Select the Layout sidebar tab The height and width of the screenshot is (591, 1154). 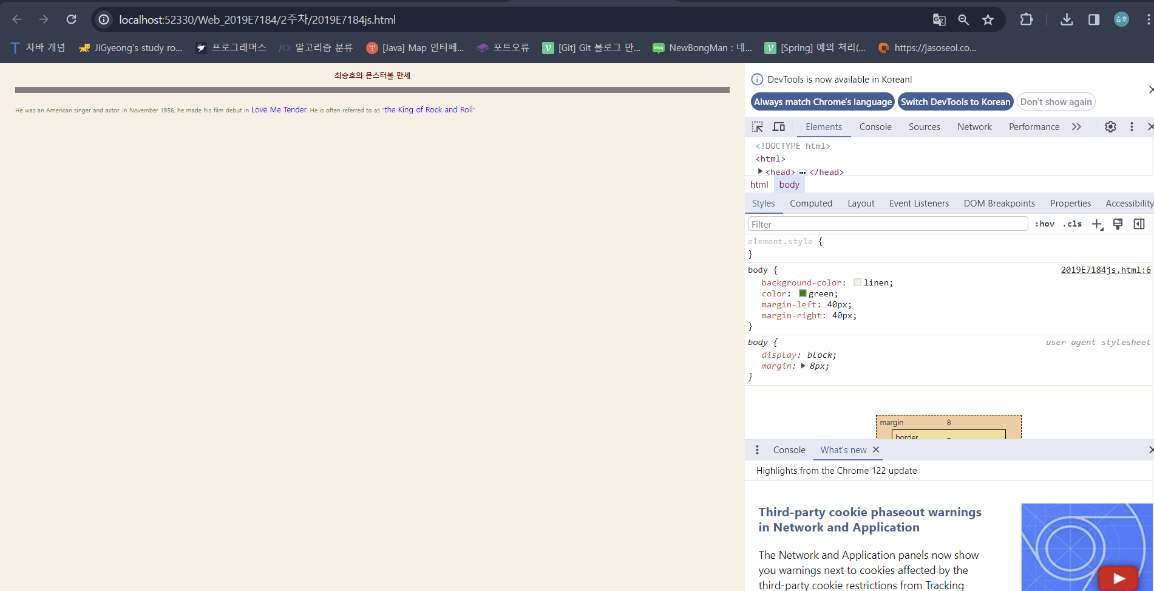(861, 203)
